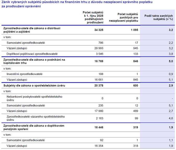The image size is (176, 150).
Task: Select the percentage '2,2'
Action: click(x=171, y=43)
